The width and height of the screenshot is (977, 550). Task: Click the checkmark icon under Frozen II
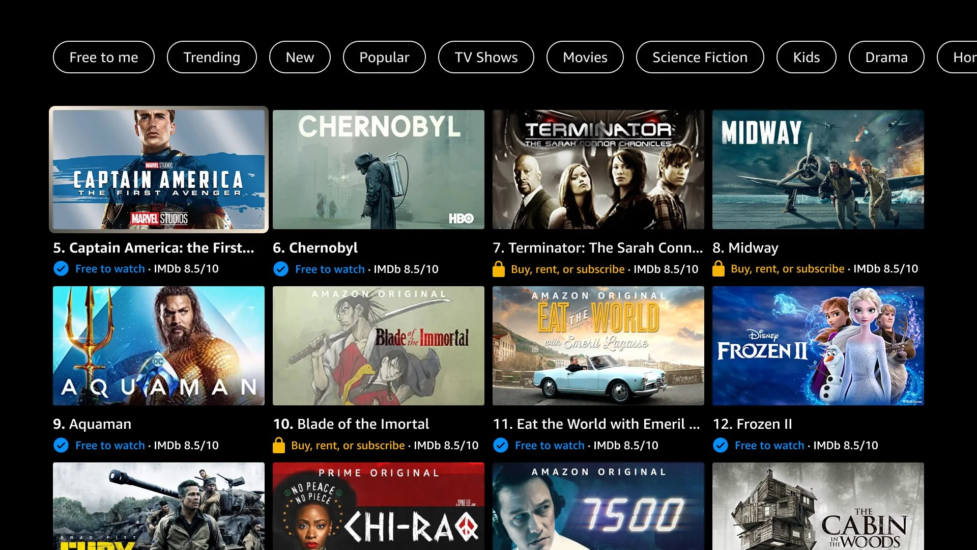(x=721, y=445)
